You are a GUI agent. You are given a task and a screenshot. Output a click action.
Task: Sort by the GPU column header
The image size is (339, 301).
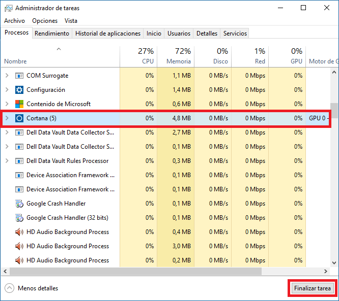(x=287, y=56)
